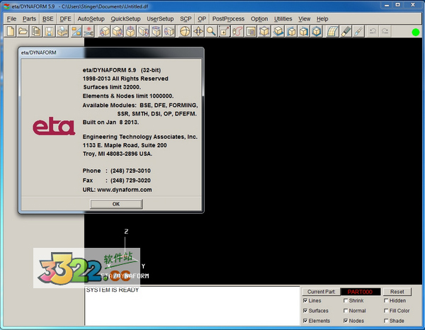
Task: Click the Redo arrow toolbar icon
Action: [385, 31]
